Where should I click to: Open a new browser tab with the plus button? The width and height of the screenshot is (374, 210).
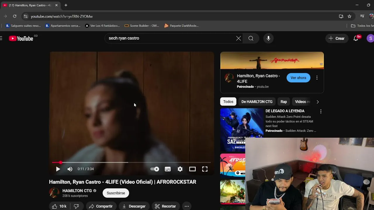66,5
